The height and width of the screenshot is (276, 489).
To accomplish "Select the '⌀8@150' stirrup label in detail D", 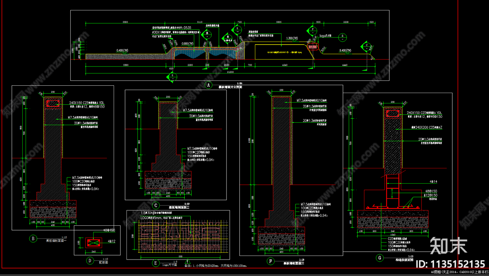I will tap(109, 230).
